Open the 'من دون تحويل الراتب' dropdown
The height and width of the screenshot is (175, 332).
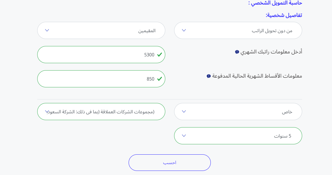click(238, 30)
